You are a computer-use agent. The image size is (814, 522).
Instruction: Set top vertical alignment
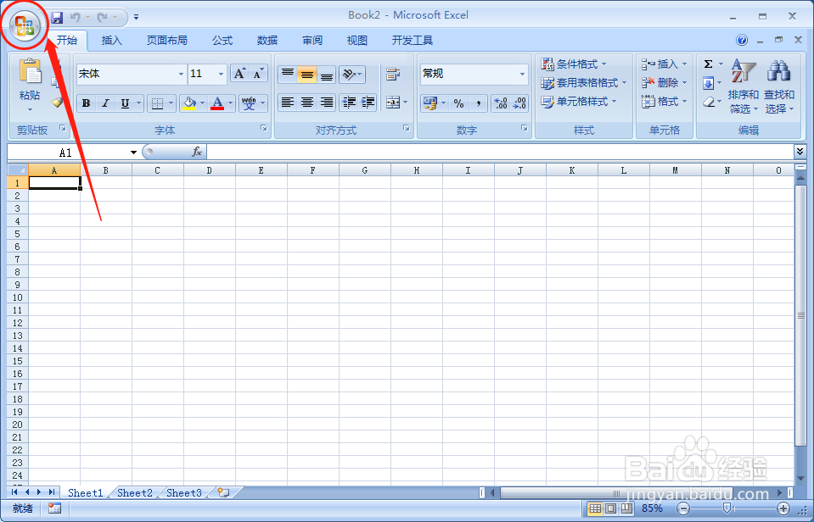pos(288,74)
